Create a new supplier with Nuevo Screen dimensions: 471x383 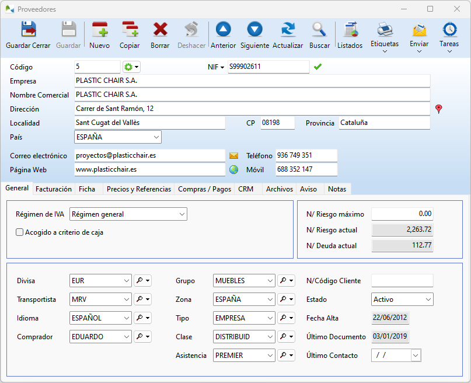click(100, 34)
